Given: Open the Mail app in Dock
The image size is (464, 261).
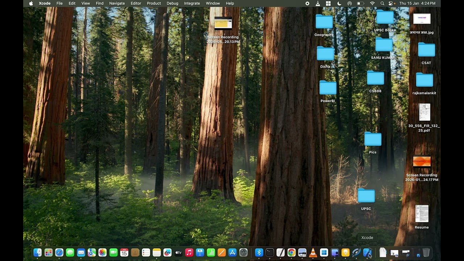Looking at the screenshot, I should (81, 253).
